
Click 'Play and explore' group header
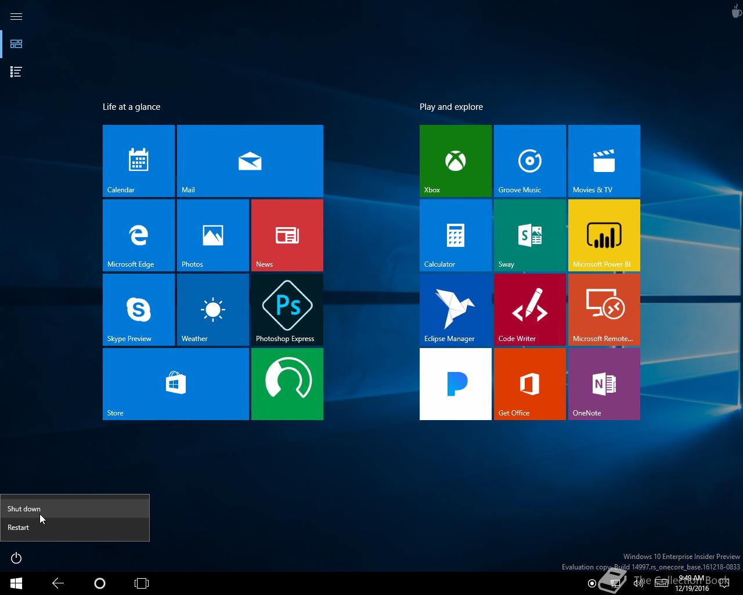click(x=451, y=107)
